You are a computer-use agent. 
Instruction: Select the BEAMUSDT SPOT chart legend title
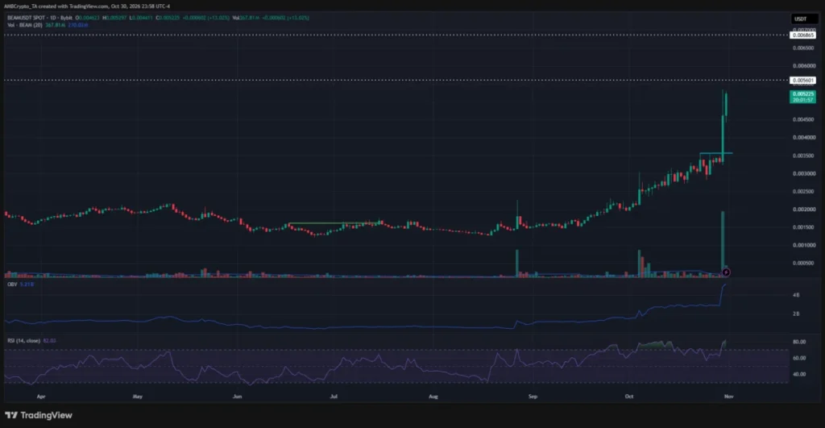[x=39, y=18]
